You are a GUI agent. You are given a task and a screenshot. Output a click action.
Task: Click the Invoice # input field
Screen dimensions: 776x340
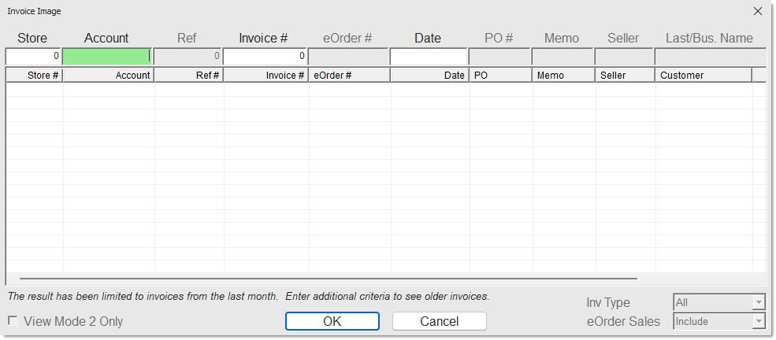(x=265, y=57)
